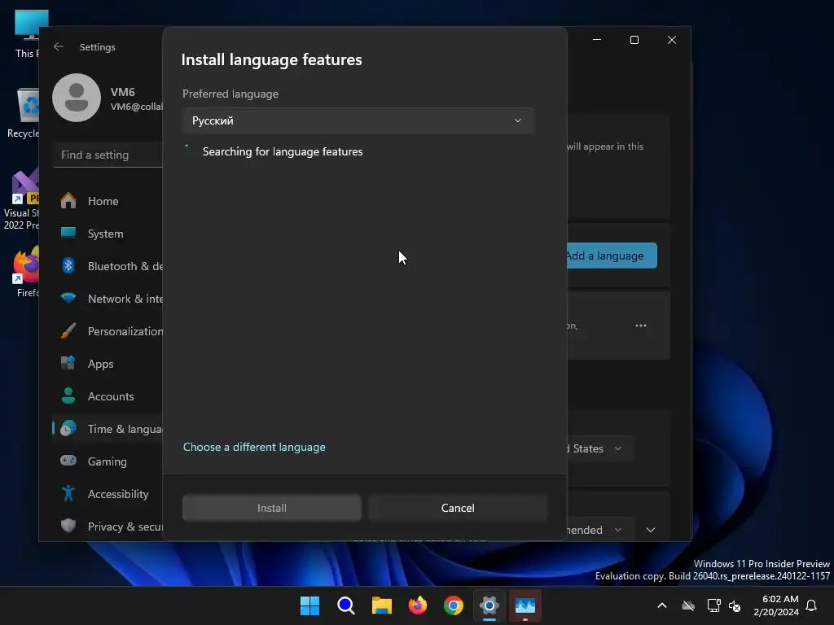The width and height of the screenshot is (834, 625).
Task: Open the Recommended regional format dropdown
Action: (x=600, y=530)
